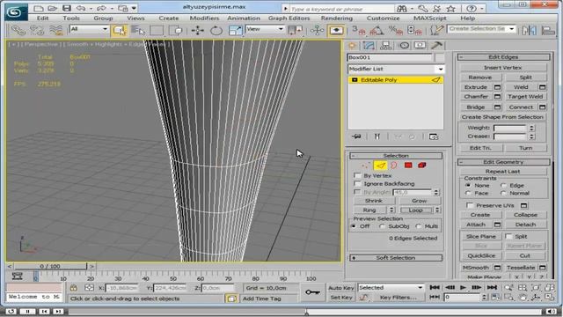The height and width of the screenshot is (317, 563).
Task: Choose rectangular selection region tool
Action: pos(157,31)
